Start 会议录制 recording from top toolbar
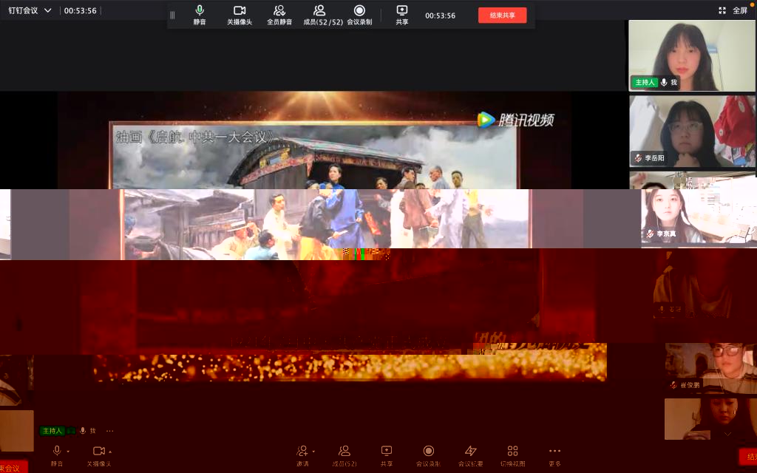Screen dimensions: 757x473 pos(359,15)
